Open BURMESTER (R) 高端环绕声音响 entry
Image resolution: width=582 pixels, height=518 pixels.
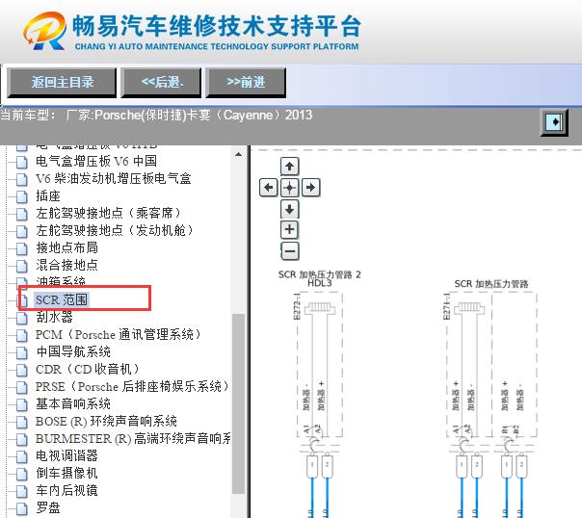click(x=133, y=439)
